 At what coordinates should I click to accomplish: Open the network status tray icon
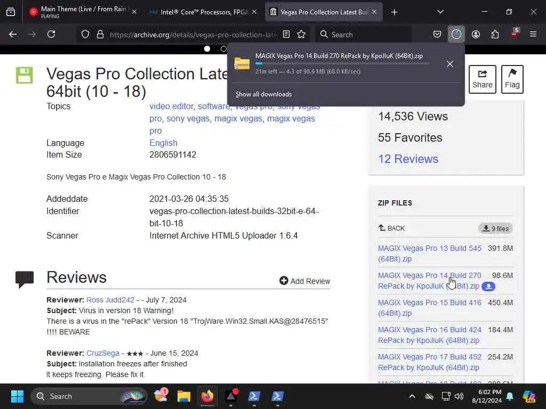[x=445, y=396]
